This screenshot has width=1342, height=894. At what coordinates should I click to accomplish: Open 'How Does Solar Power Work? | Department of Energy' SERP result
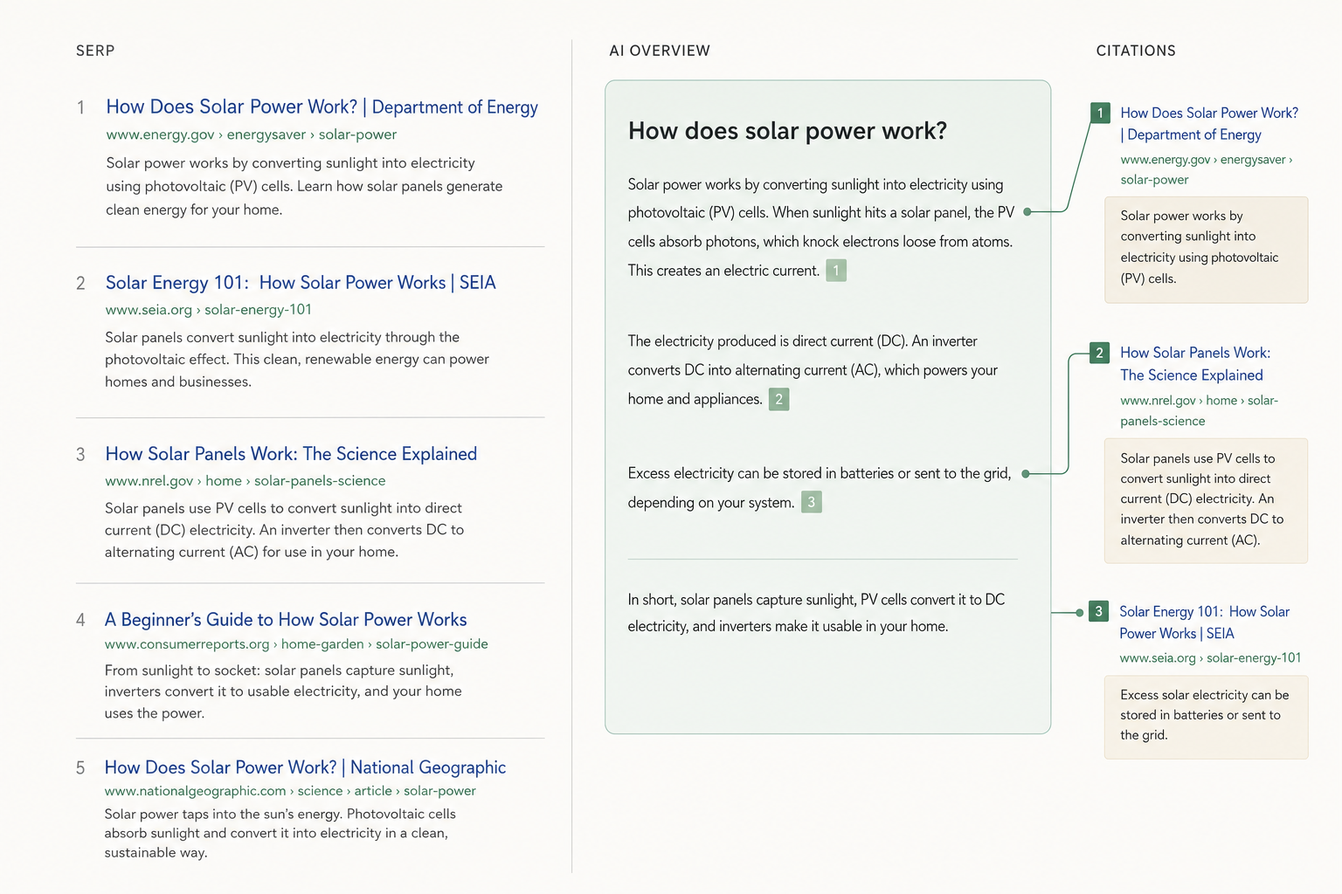tap(322, 107)
